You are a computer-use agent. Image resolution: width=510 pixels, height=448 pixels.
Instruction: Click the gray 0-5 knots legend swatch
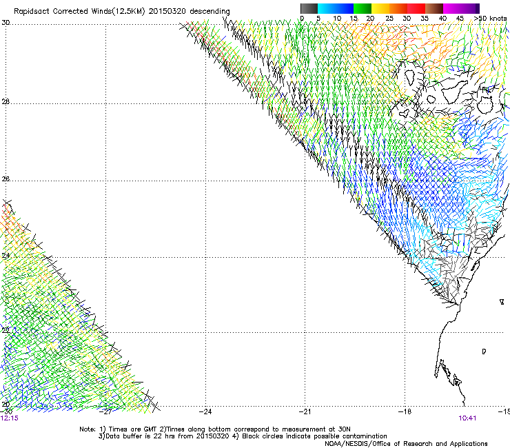pyautogui.click(x=309, y=8)
